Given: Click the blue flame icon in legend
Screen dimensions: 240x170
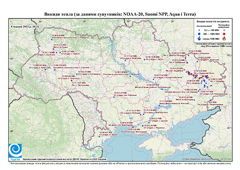Looking at the screenshot, I should tap(199, 38).
